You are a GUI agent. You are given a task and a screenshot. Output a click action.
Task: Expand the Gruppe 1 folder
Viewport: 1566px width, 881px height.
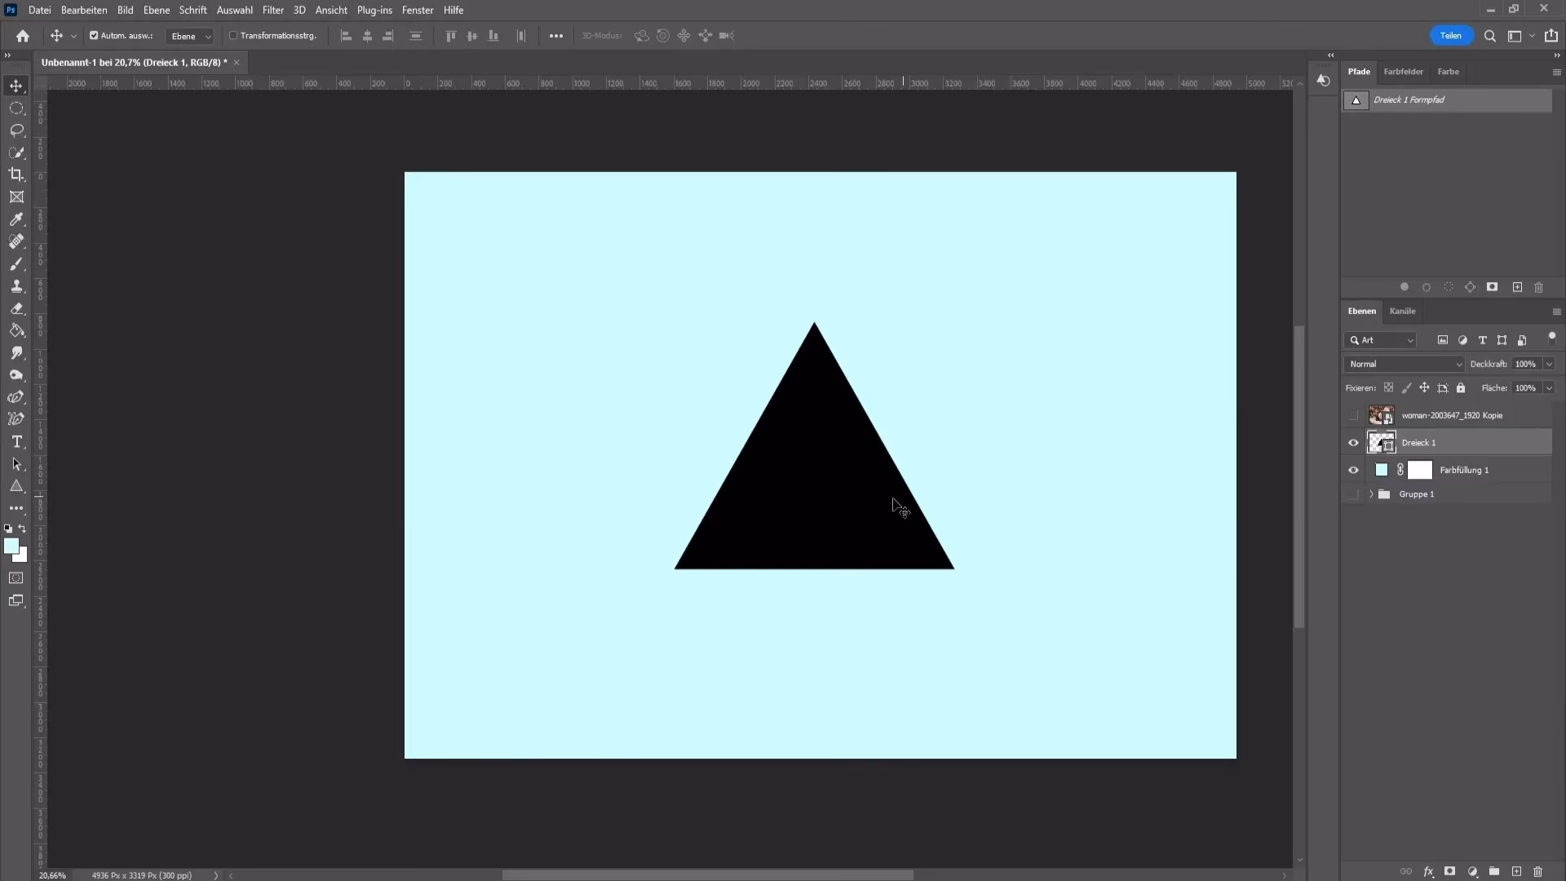click(1370, 494)
